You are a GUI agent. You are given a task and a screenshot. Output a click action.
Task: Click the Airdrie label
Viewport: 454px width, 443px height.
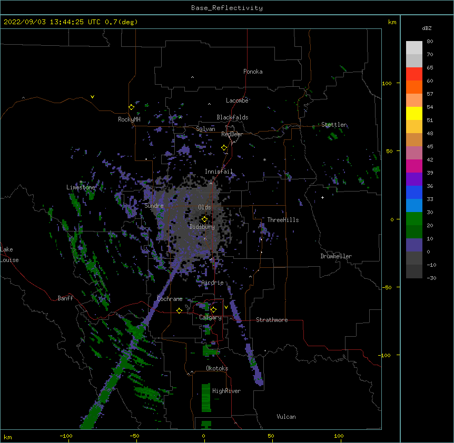(x=212, y=283)
